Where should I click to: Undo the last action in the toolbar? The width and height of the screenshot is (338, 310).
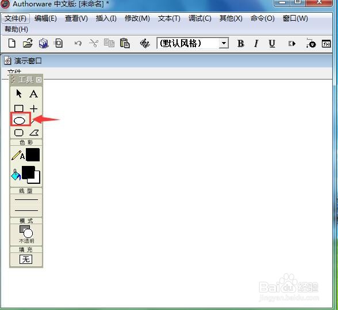(78, 43)
